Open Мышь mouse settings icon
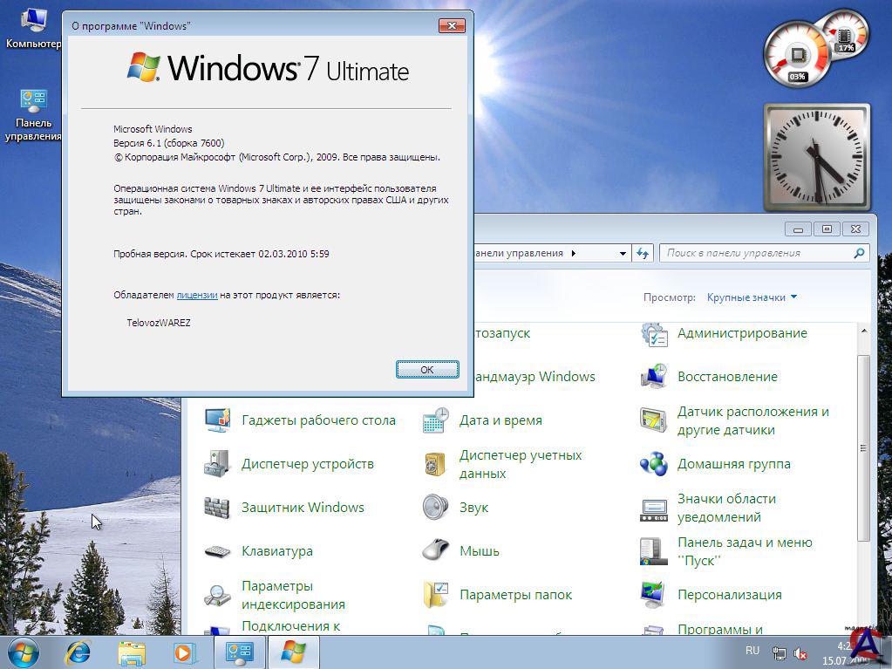Image resolution: width=892 pixels, height=669 pixels. (x=435, y=551)
